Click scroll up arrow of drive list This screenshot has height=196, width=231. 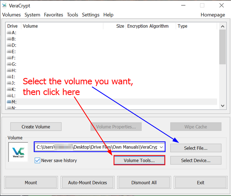tap(222, 26)
